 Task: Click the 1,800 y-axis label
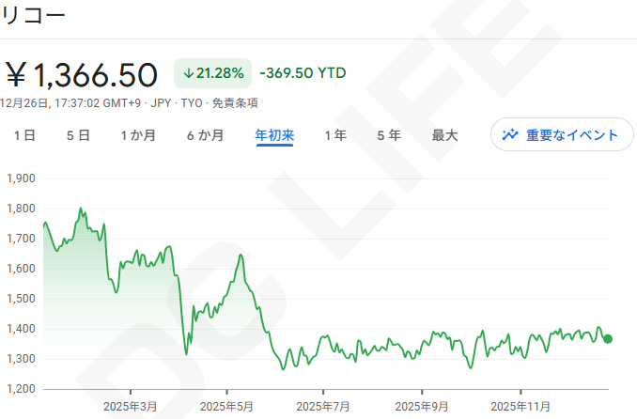(x=21, y=209)
